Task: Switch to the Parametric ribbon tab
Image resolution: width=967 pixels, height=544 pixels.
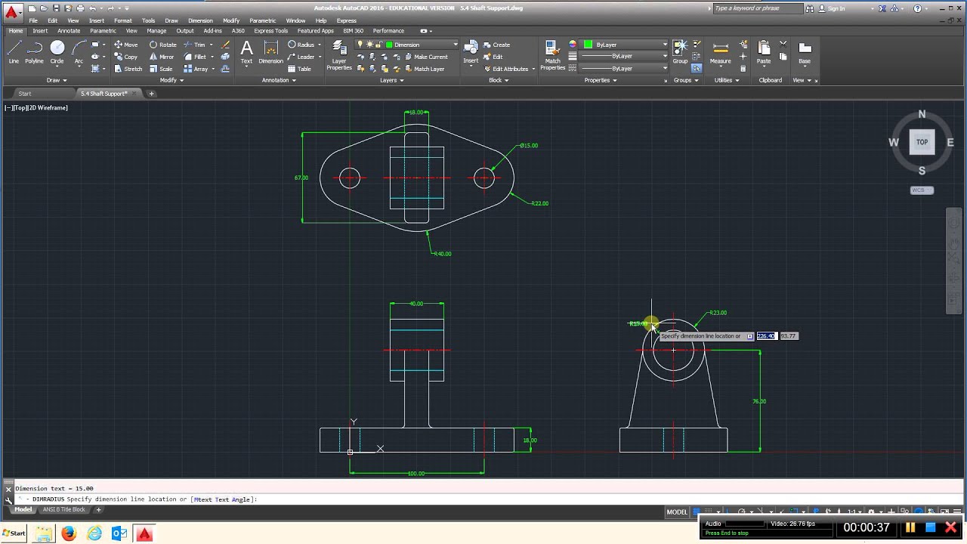Action: tap(103, 31)
